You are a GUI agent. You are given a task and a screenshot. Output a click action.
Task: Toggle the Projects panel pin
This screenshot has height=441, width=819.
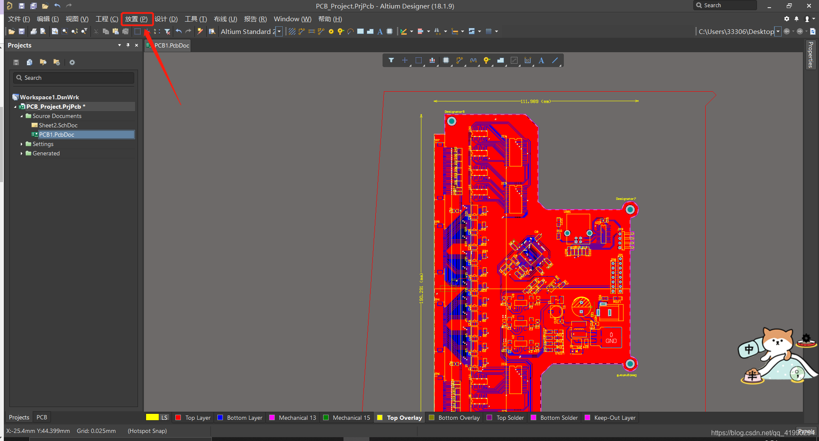coord(128,45)
